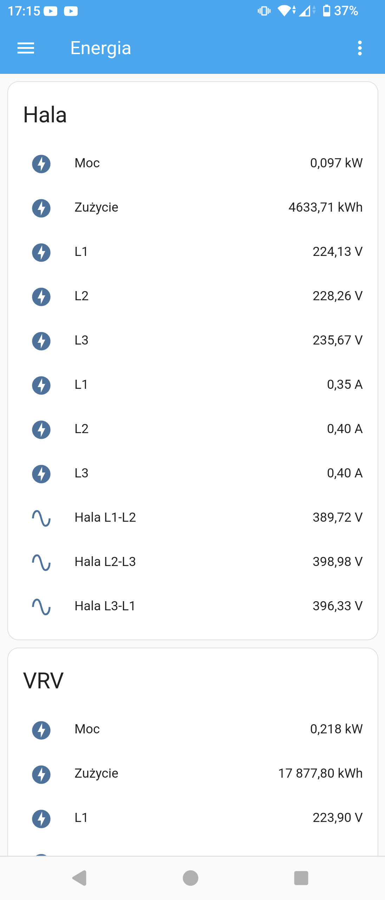Tap the Android home navigation button

(190, 878)
